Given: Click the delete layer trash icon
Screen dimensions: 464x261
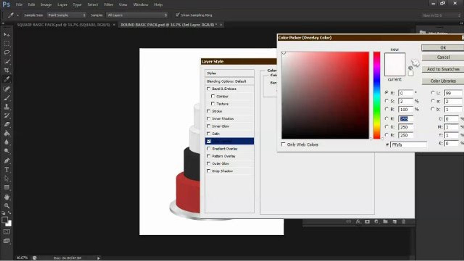Looking at the screenshot, I should [403, 221].
